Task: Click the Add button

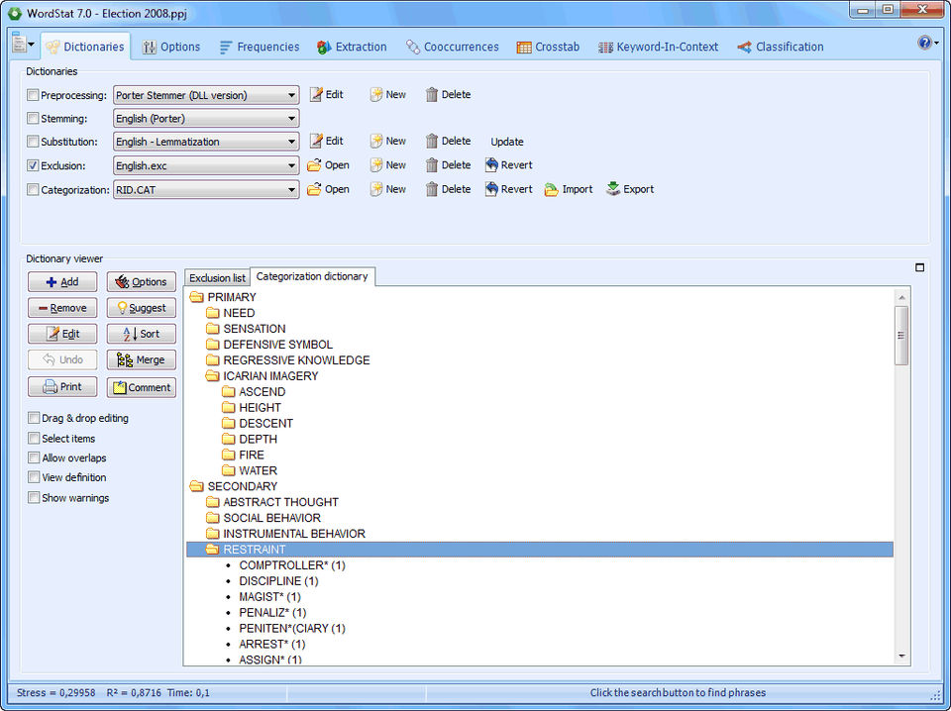Action: point(62,282)
